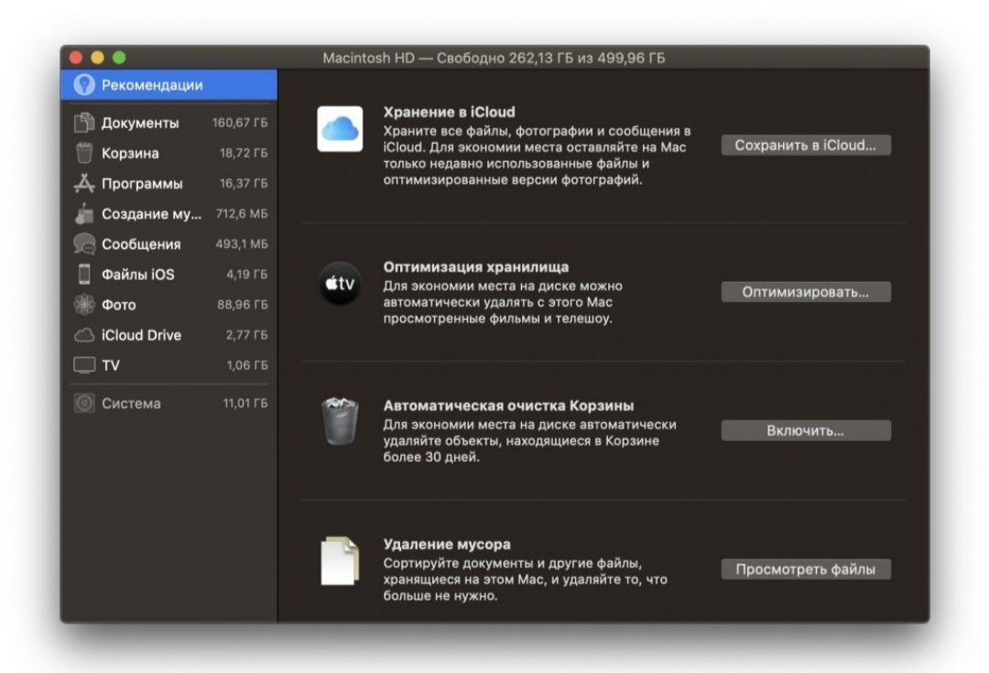
Task: Click the Оптимизация хранилища heading
Action: [x=475, y=266]
